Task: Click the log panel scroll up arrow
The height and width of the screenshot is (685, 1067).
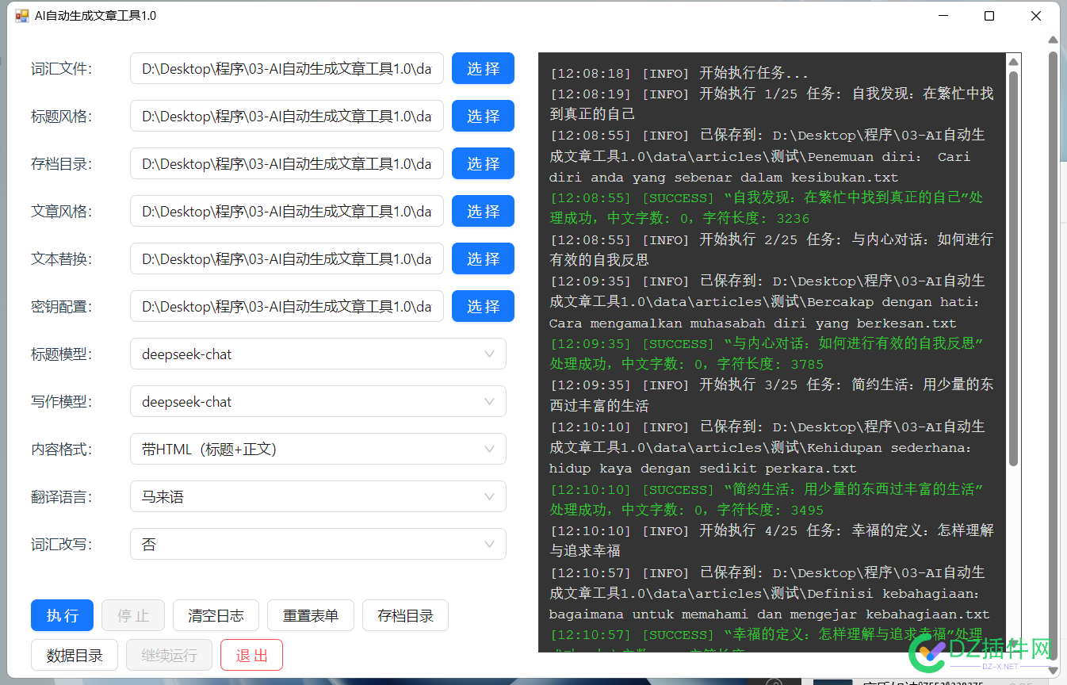Action: tap(1013, 60)
